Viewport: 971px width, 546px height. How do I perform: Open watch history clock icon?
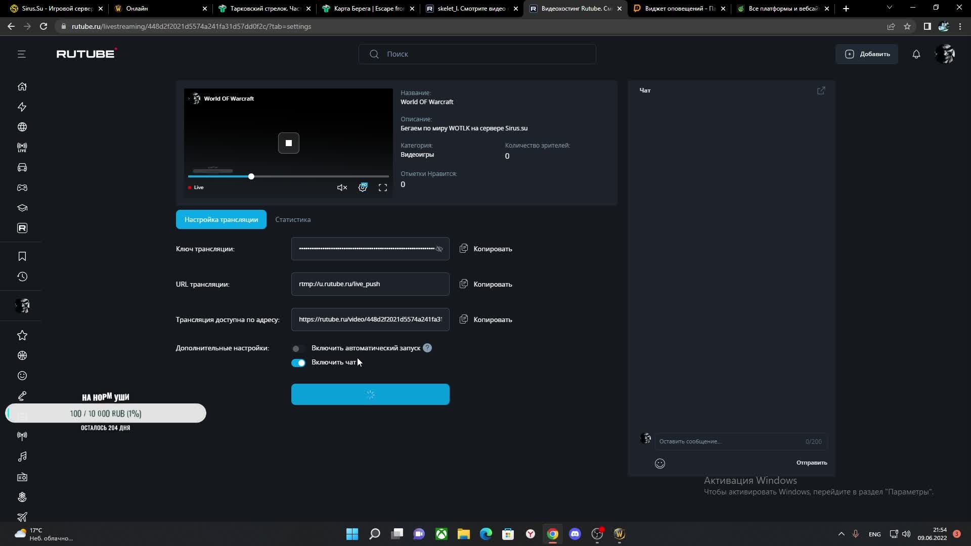coord(22,277)
